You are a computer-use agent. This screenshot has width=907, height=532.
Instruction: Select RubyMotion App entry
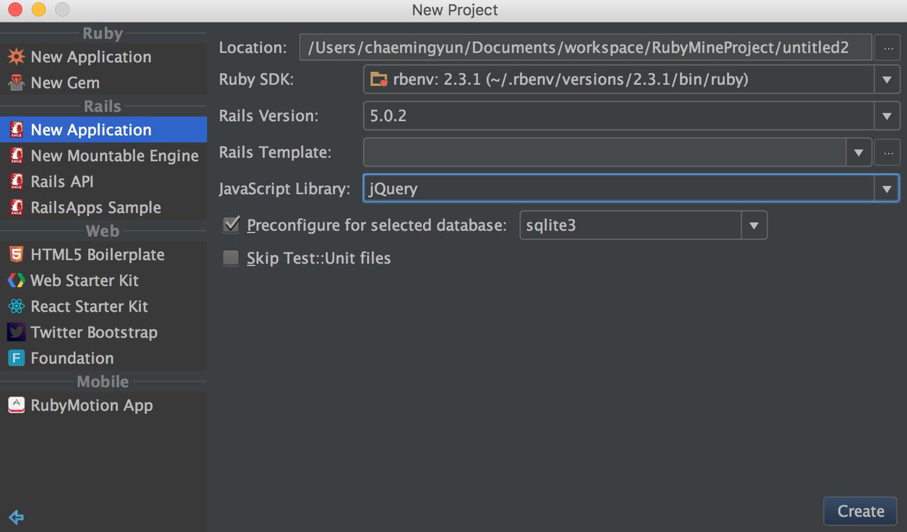pyautogui.click(x=104, y=405)
